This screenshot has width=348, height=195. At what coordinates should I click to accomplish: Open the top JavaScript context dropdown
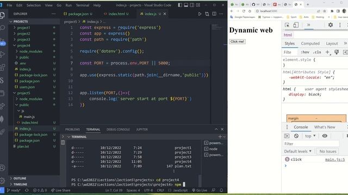click(x=310, y=136)
